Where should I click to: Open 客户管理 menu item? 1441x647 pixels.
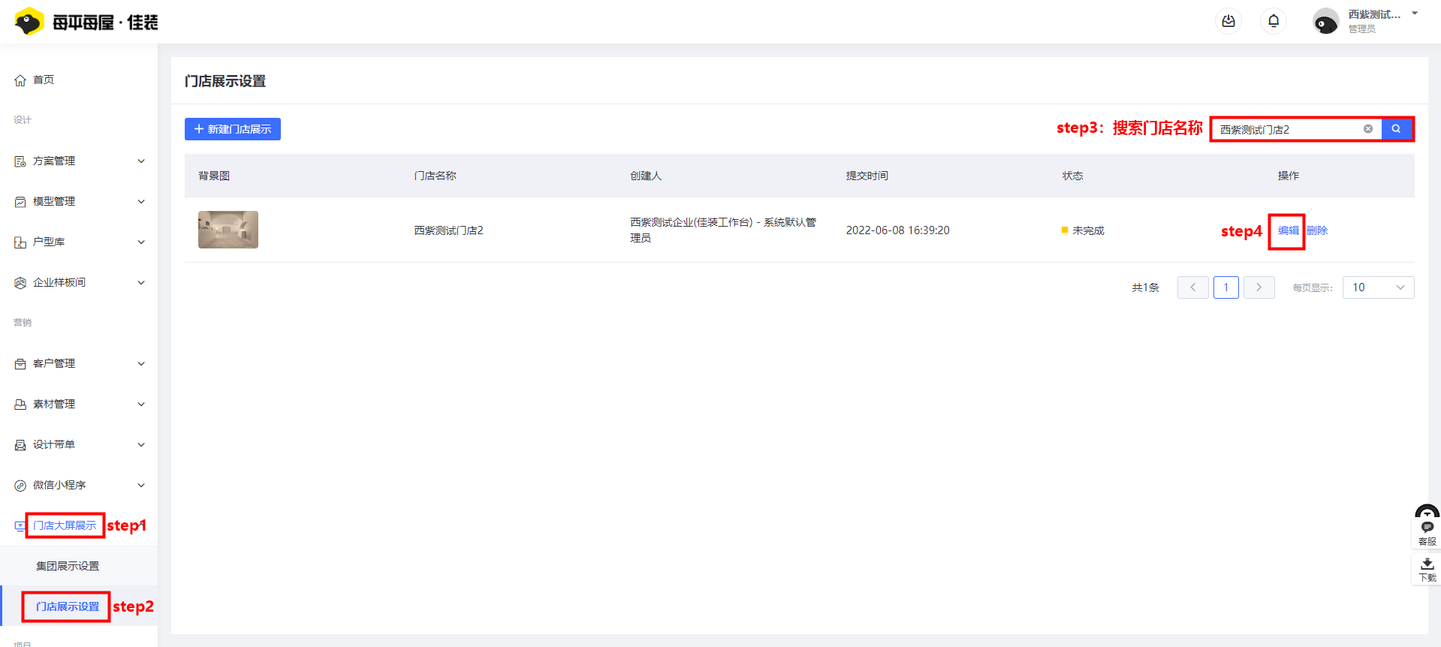pos(54,363)
